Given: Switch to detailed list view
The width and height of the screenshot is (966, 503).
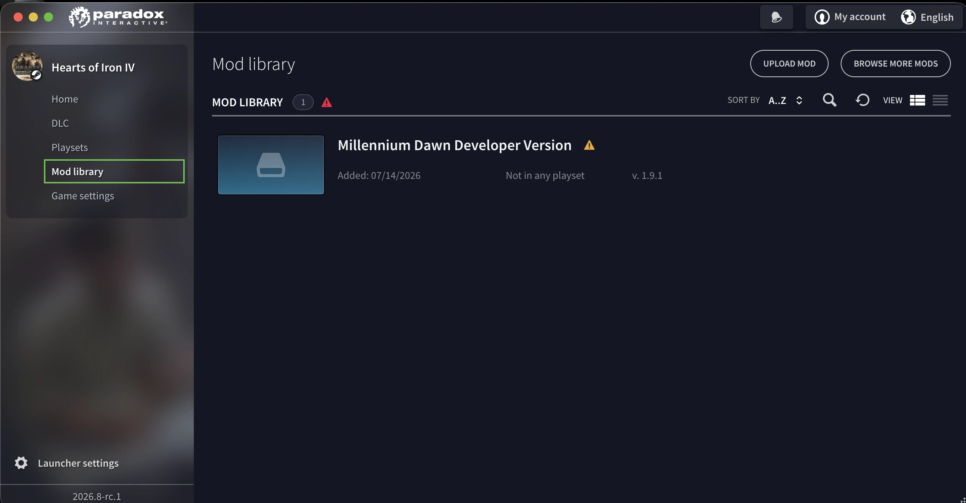Looking at the screenshot, I should click(x=918, y=100).
